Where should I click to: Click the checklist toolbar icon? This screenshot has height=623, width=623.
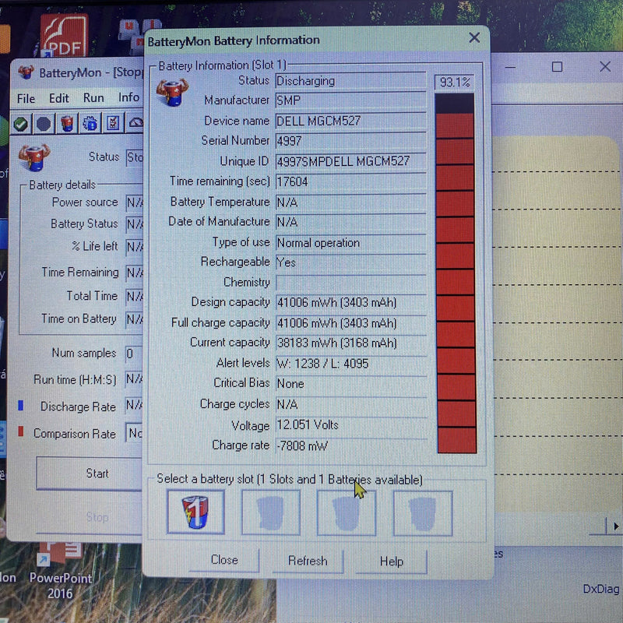[114, 124]
